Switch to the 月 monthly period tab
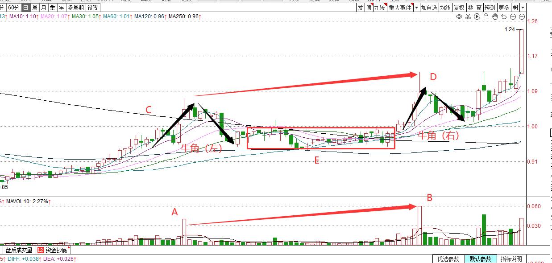Image resolution: width=552 pixels, height=263 pixels. pos(43,8)
